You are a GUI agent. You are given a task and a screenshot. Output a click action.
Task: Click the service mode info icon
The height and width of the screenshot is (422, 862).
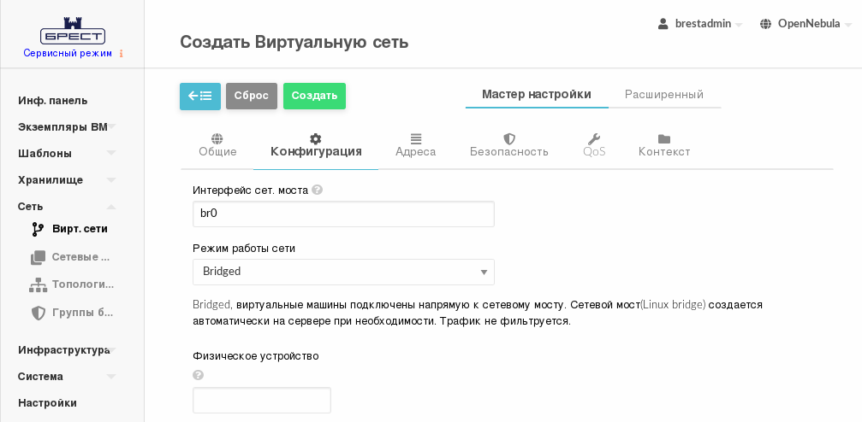122,53
